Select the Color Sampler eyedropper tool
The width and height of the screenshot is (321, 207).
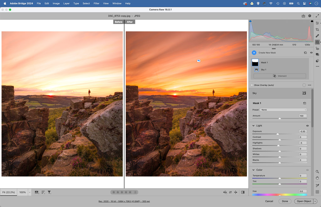[x=317, y=185]
